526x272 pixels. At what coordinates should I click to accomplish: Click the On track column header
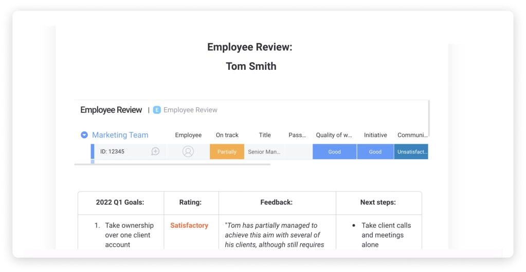(227, 135)
